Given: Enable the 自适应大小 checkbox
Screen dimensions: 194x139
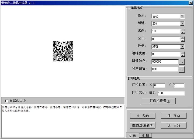Looking at the screenshot, I should point(7,101).
